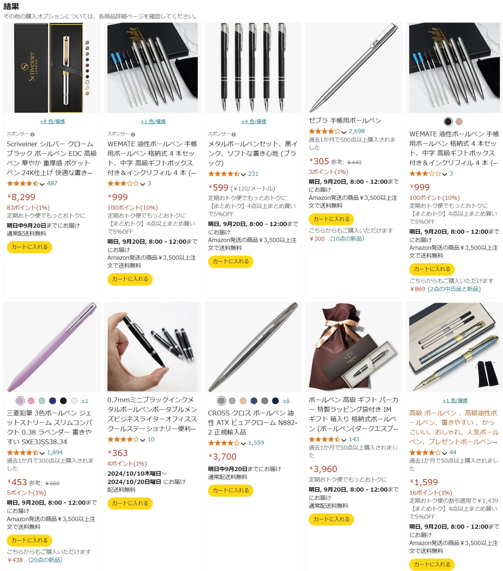Open star rating of Jetstream lavender pen
The width and height of the screenshot is (503, 571).
coord(22,453)
